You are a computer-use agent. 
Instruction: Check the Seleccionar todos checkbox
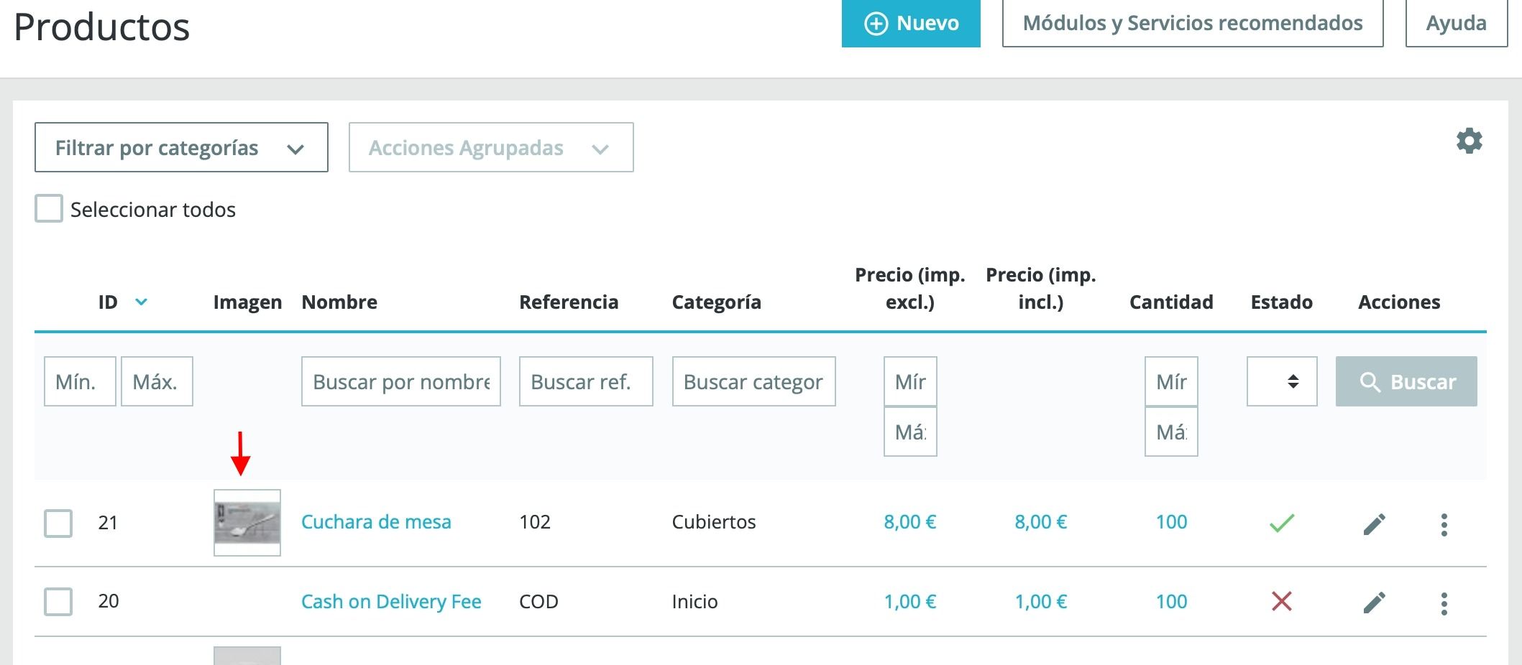(x=49, y=208)
